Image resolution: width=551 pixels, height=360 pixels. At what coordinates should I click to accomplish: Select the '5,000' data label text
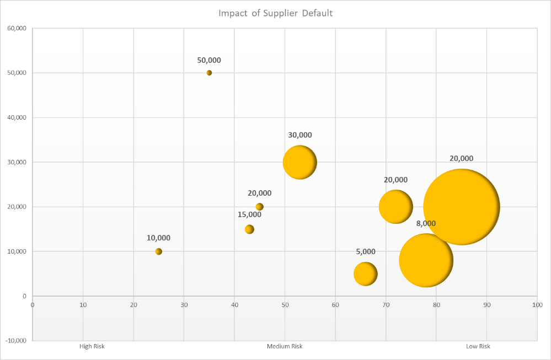pyautogui.click(x=366, y=251)
